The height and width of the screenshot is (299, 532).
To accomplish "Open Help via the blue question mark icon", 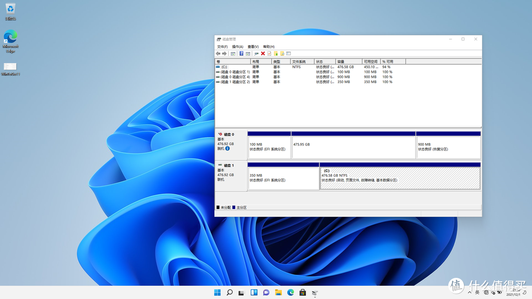I will pyautogui.click(x=241, y=54).
